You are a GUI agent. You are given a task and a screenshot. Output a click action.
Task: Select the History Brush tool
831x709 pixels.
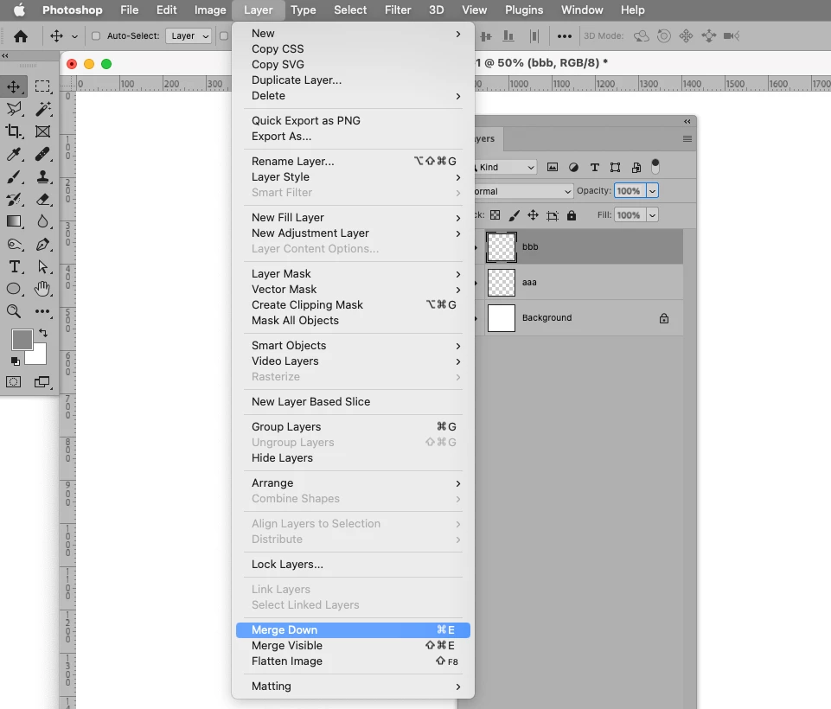15,199
